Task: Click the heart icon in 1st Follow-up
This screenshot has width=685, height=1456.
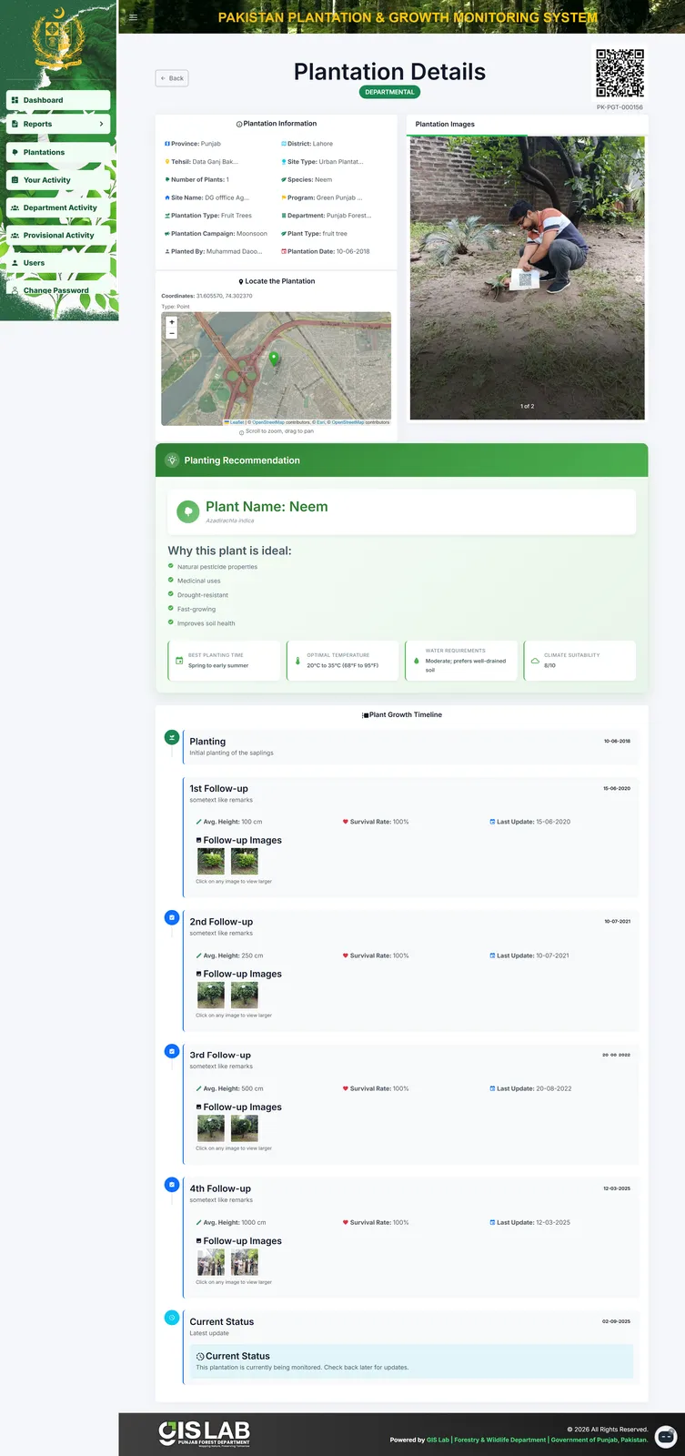Action: (x=346, y=822)
